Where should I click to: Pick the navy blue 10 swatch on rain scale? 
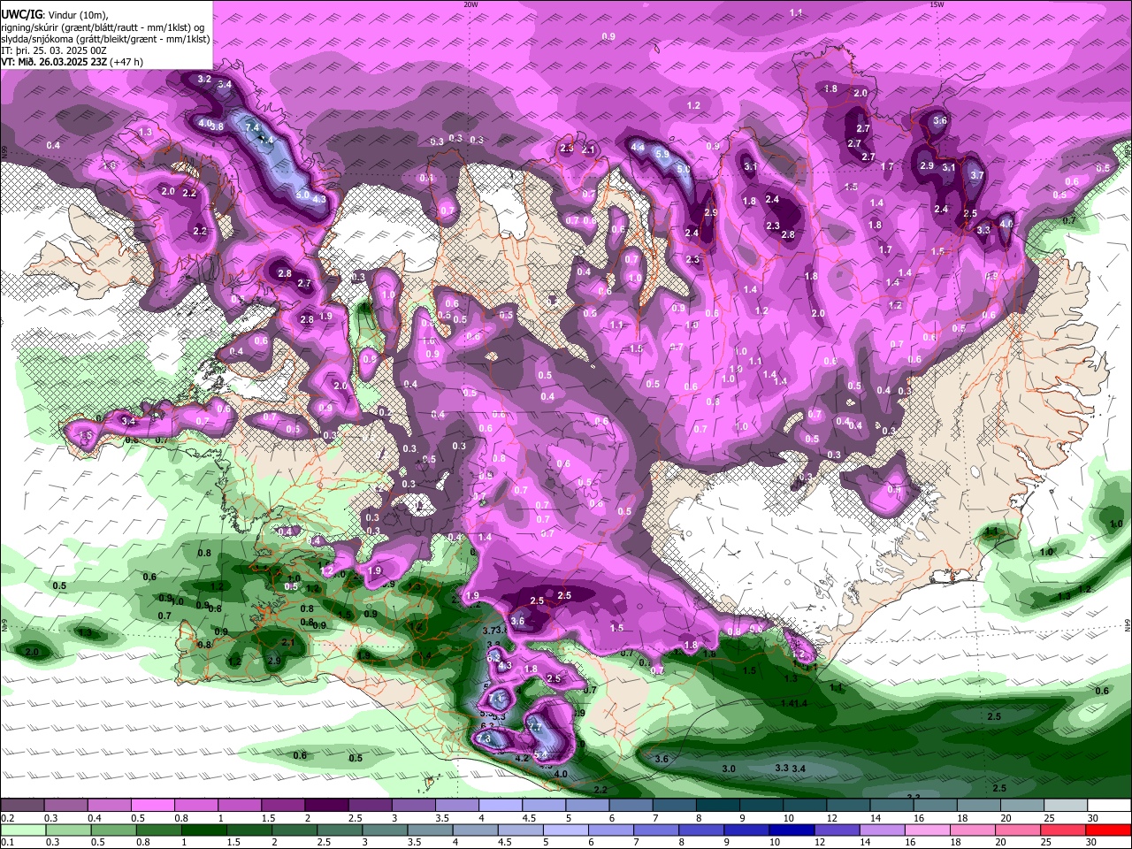coord(791,830)
